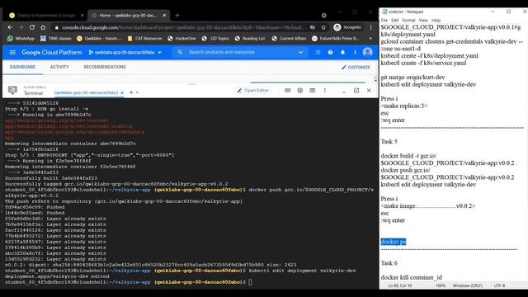This screenshot has width=528, height=297.
Task: Click the Chrome home button
Action: pos(43,27)
